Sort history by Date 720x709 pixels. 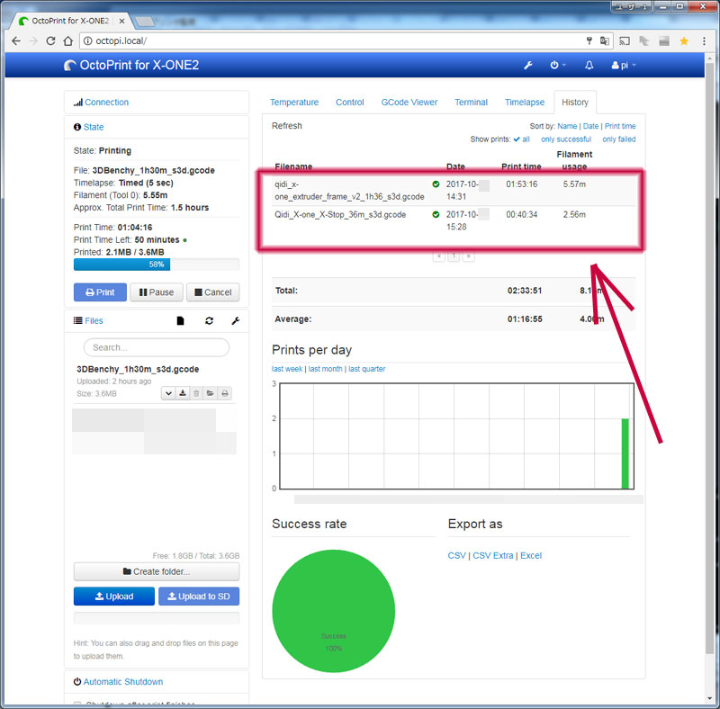[591, 126]
